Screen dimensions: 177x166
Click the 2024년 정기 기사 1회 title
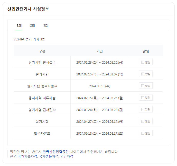coord(30,39)
